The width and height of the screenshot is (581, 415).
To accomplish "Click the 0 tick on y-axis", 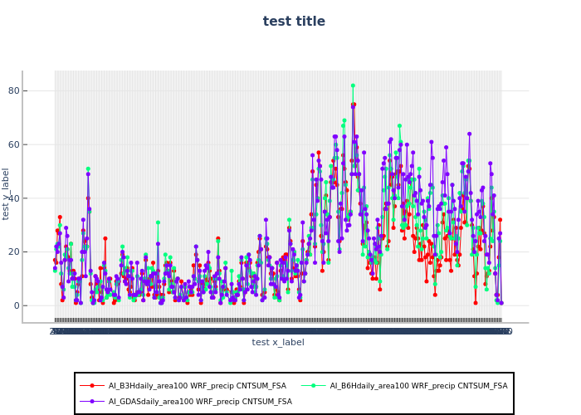I will pos(39,305).
